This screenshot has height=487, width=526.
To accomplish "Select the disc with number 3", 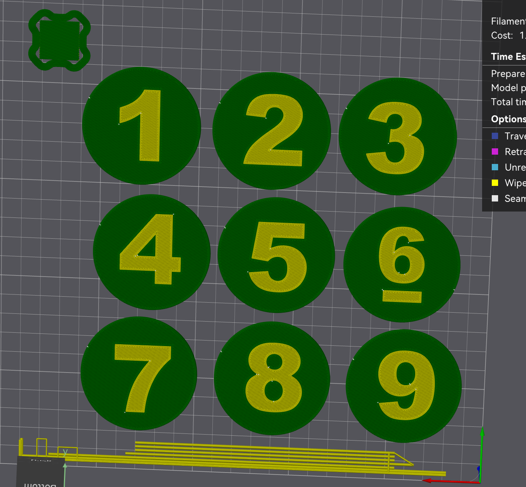I will (398, 136).
